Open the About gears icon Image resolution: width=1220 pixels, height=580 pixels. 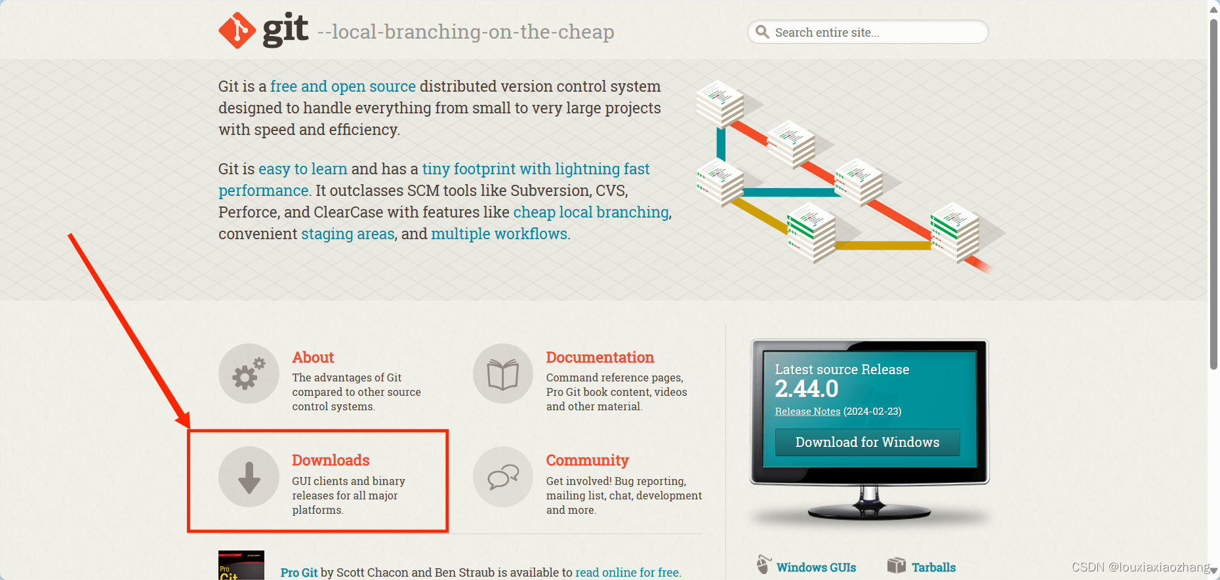[x=249, y=374]
